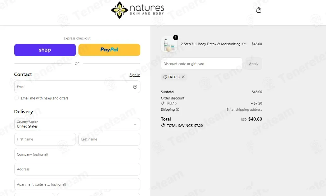The image size is (326, 196).
Task: Open the Detox Kit product thumbnail
Action: pos(169,45)
